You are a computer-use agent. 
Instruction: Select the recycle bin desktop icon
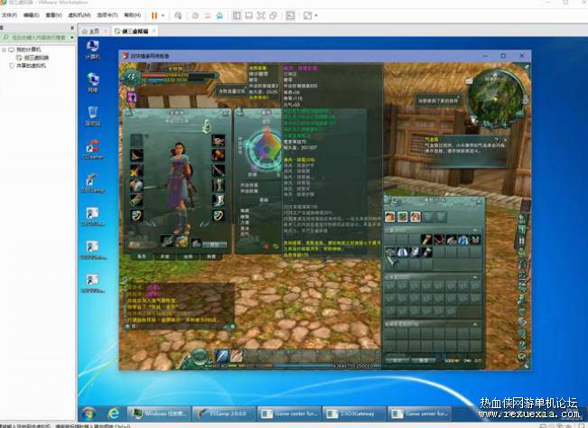pos(93,116)
